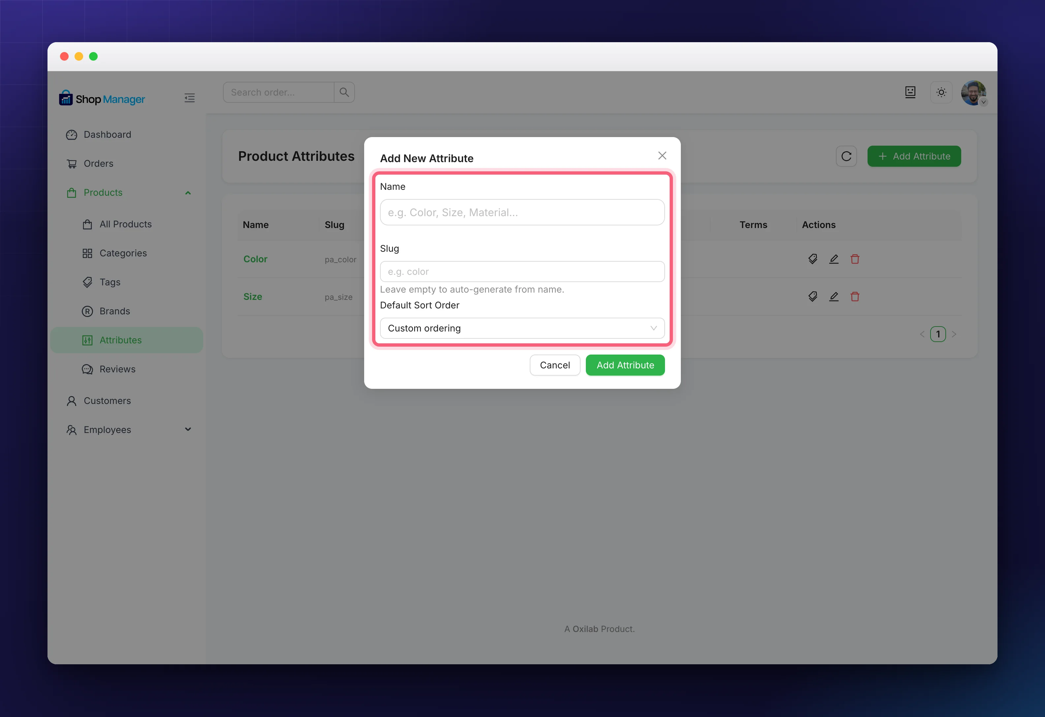Image resolution: width=1045 pixels, height=717 pixels.
Task: Refresh the Product Attributes list
Action: click(x=846, y=156)
